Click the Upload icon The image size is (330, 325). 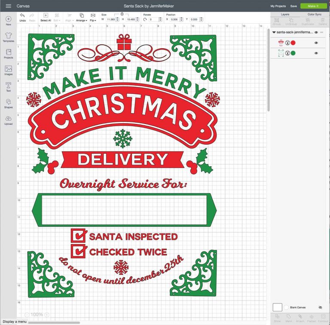click(x=9, y=118)
